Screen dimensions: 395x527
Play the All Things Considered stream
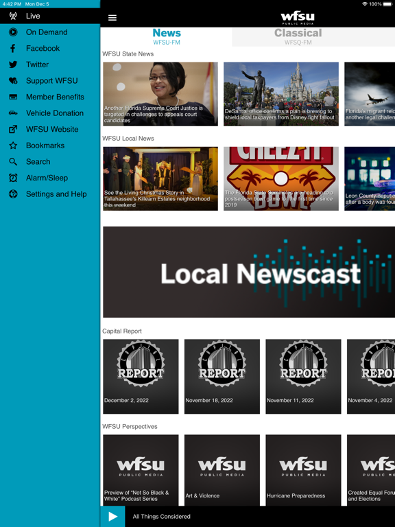click(x=113, y=517)
